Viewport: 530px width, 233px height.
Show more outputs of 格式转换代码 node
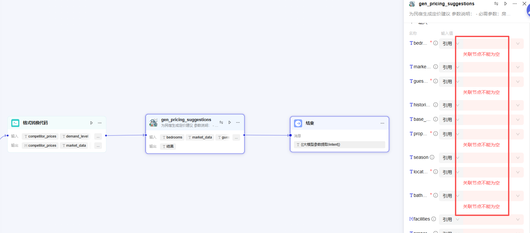point(98,145)
